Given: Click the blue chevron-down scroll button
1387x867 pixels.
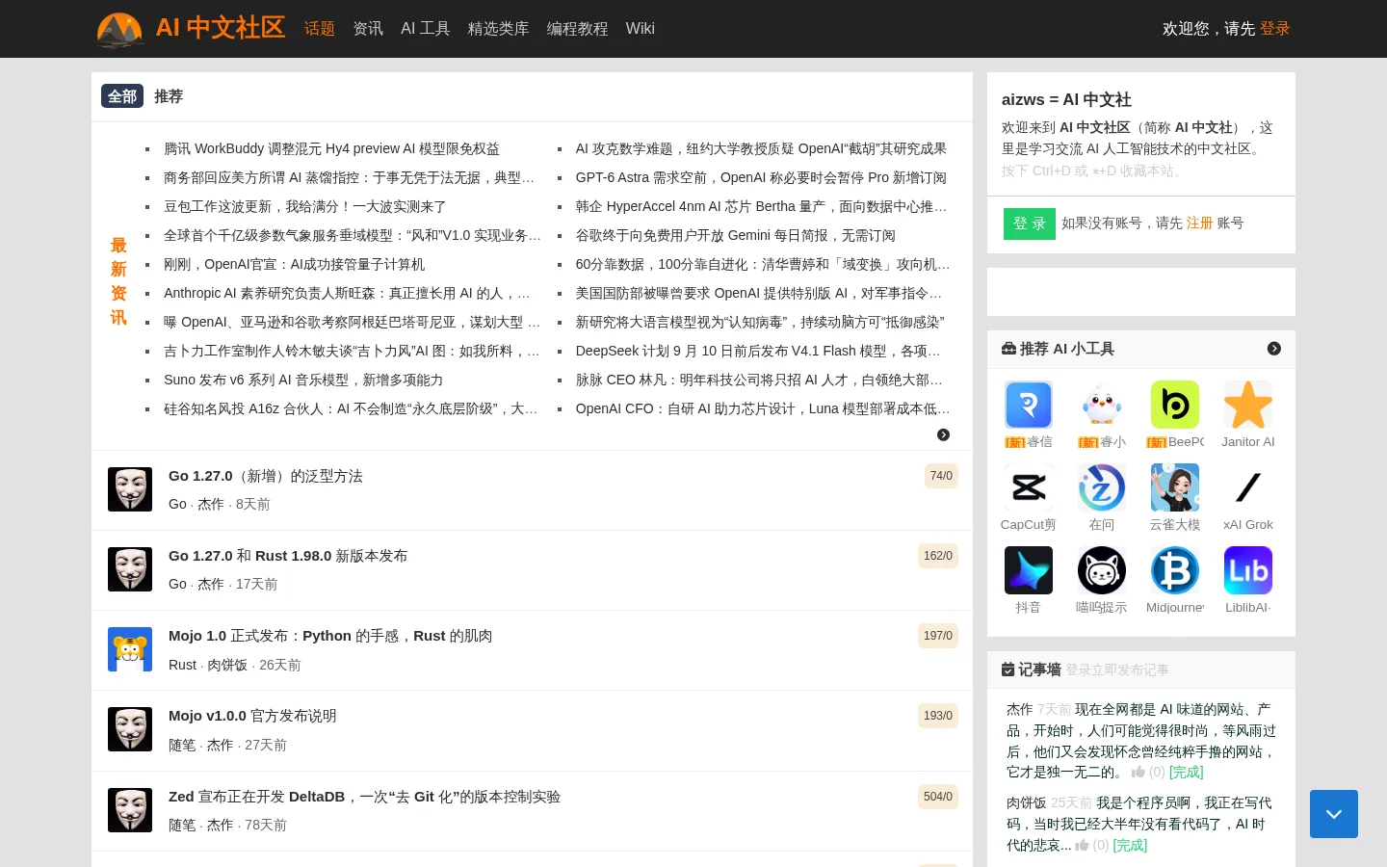Looking at the screenshot, I should coord(1334,814).
